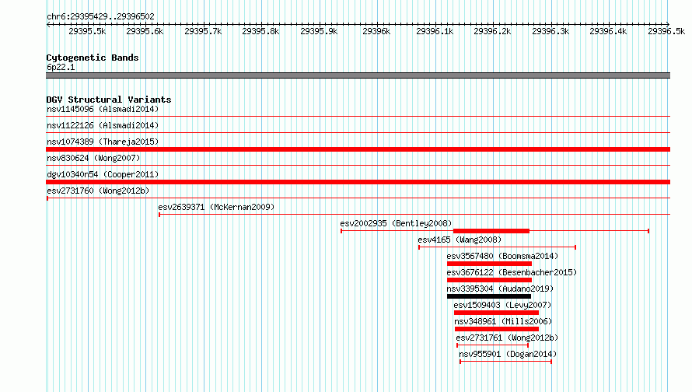Open variant esv4165 (Wang2008)
Screen dimensions: 692x392
click(460, 240)
